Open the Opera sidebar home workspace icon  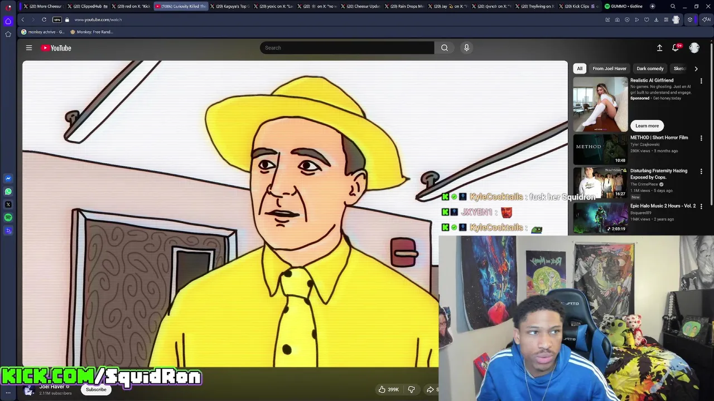tap(8, 21)
